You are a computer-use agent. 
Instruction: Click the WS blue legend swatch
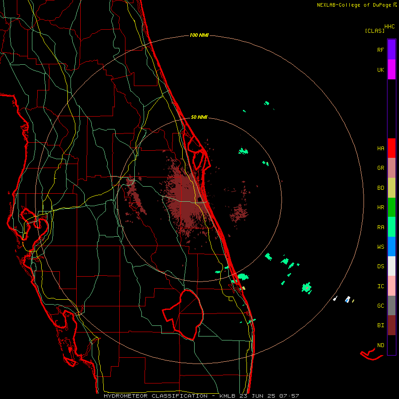(391, 246)
